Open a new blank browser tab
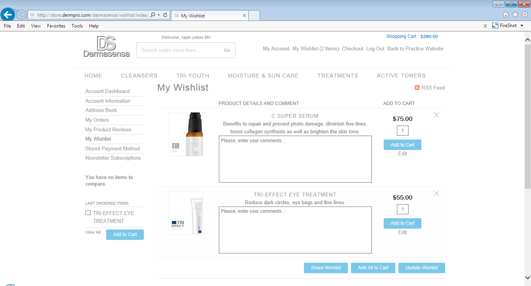The height and width of the screenshot is (286, 531). (254, 16)
